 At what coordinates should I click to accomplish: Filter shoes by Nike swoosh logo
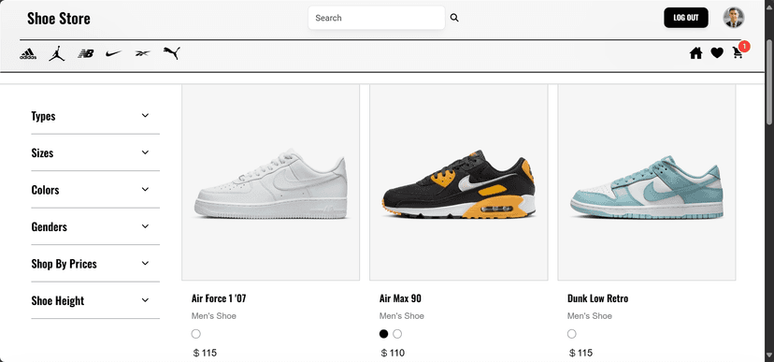pyautogui.click(x=113, y=53)
